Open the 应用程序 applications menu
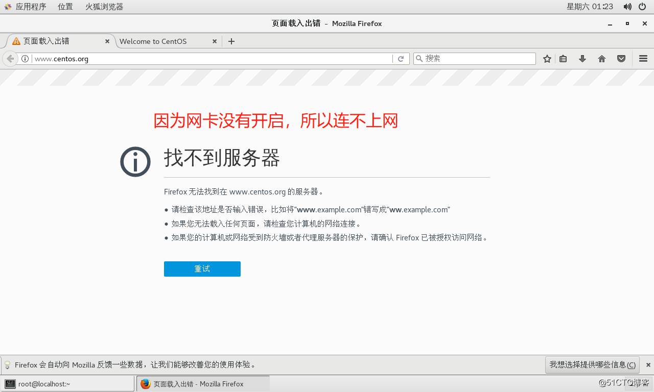 point(25,7)
